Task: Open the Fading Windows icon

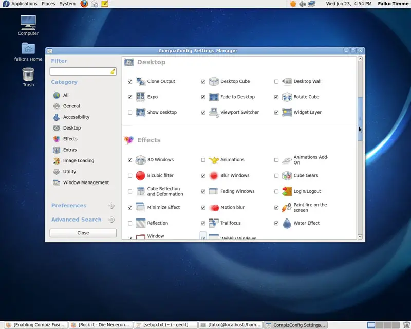Action: (x=214, y=191)
